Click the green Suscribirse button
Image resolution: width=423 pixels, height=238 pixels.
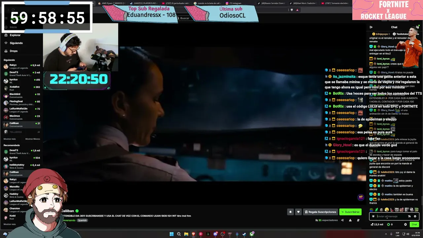point(350,212)
